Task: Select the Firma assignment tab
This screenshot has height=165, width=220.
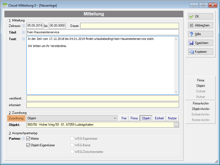Action: (134, 118)
